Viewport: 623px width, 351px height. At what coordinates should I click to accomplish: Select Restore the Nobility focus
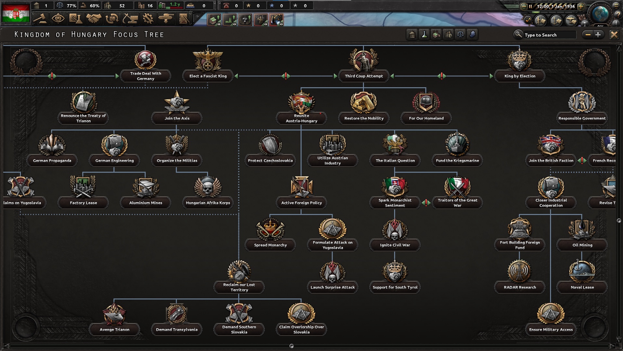coord(364,107)
